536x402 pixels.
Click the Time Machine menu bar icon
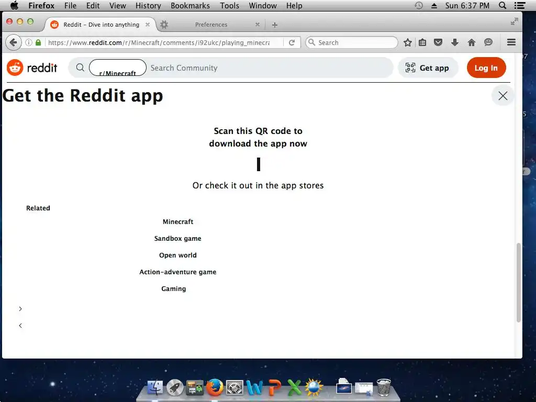(419, 5)
